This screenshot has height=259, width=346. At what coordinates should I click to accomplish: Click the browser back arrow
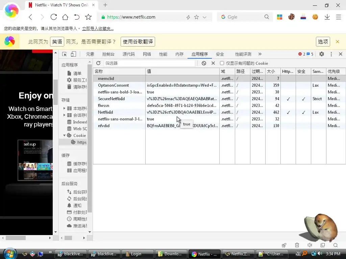coord(30,17)
